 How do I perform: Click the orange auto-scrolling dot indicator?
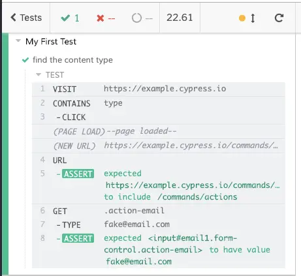click(242, 18)
